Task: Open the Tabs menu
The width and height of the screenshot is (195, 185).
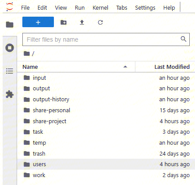Action: point(122,7)
